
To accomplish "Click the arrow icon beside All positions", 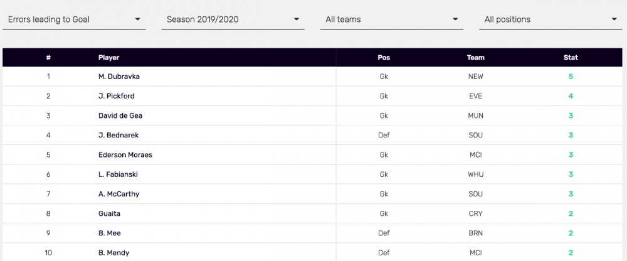I will [x=614, y=19].
